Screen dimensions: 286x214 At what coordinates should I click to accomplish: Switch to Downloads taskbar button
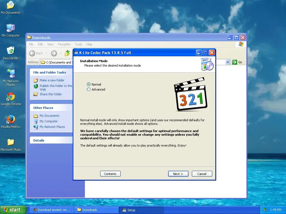(96, 210)
